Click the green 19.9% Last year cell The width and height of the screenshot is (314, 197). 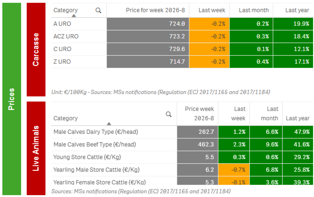(x=293, y=24)
